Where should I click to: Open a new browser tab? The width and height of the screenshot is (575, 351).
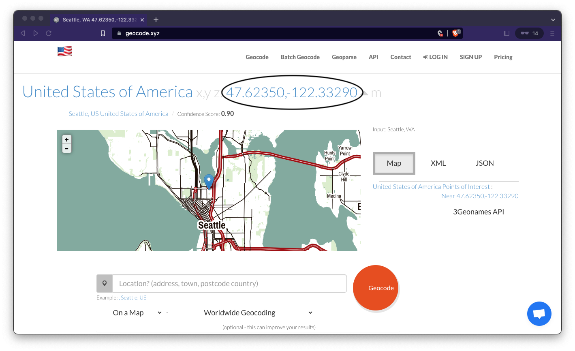click(156, 20)
